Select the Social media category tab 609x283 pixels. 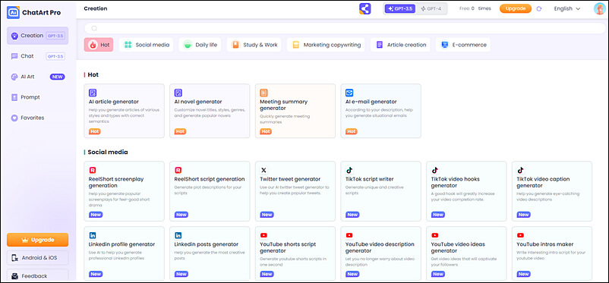[x=146, y=45]
